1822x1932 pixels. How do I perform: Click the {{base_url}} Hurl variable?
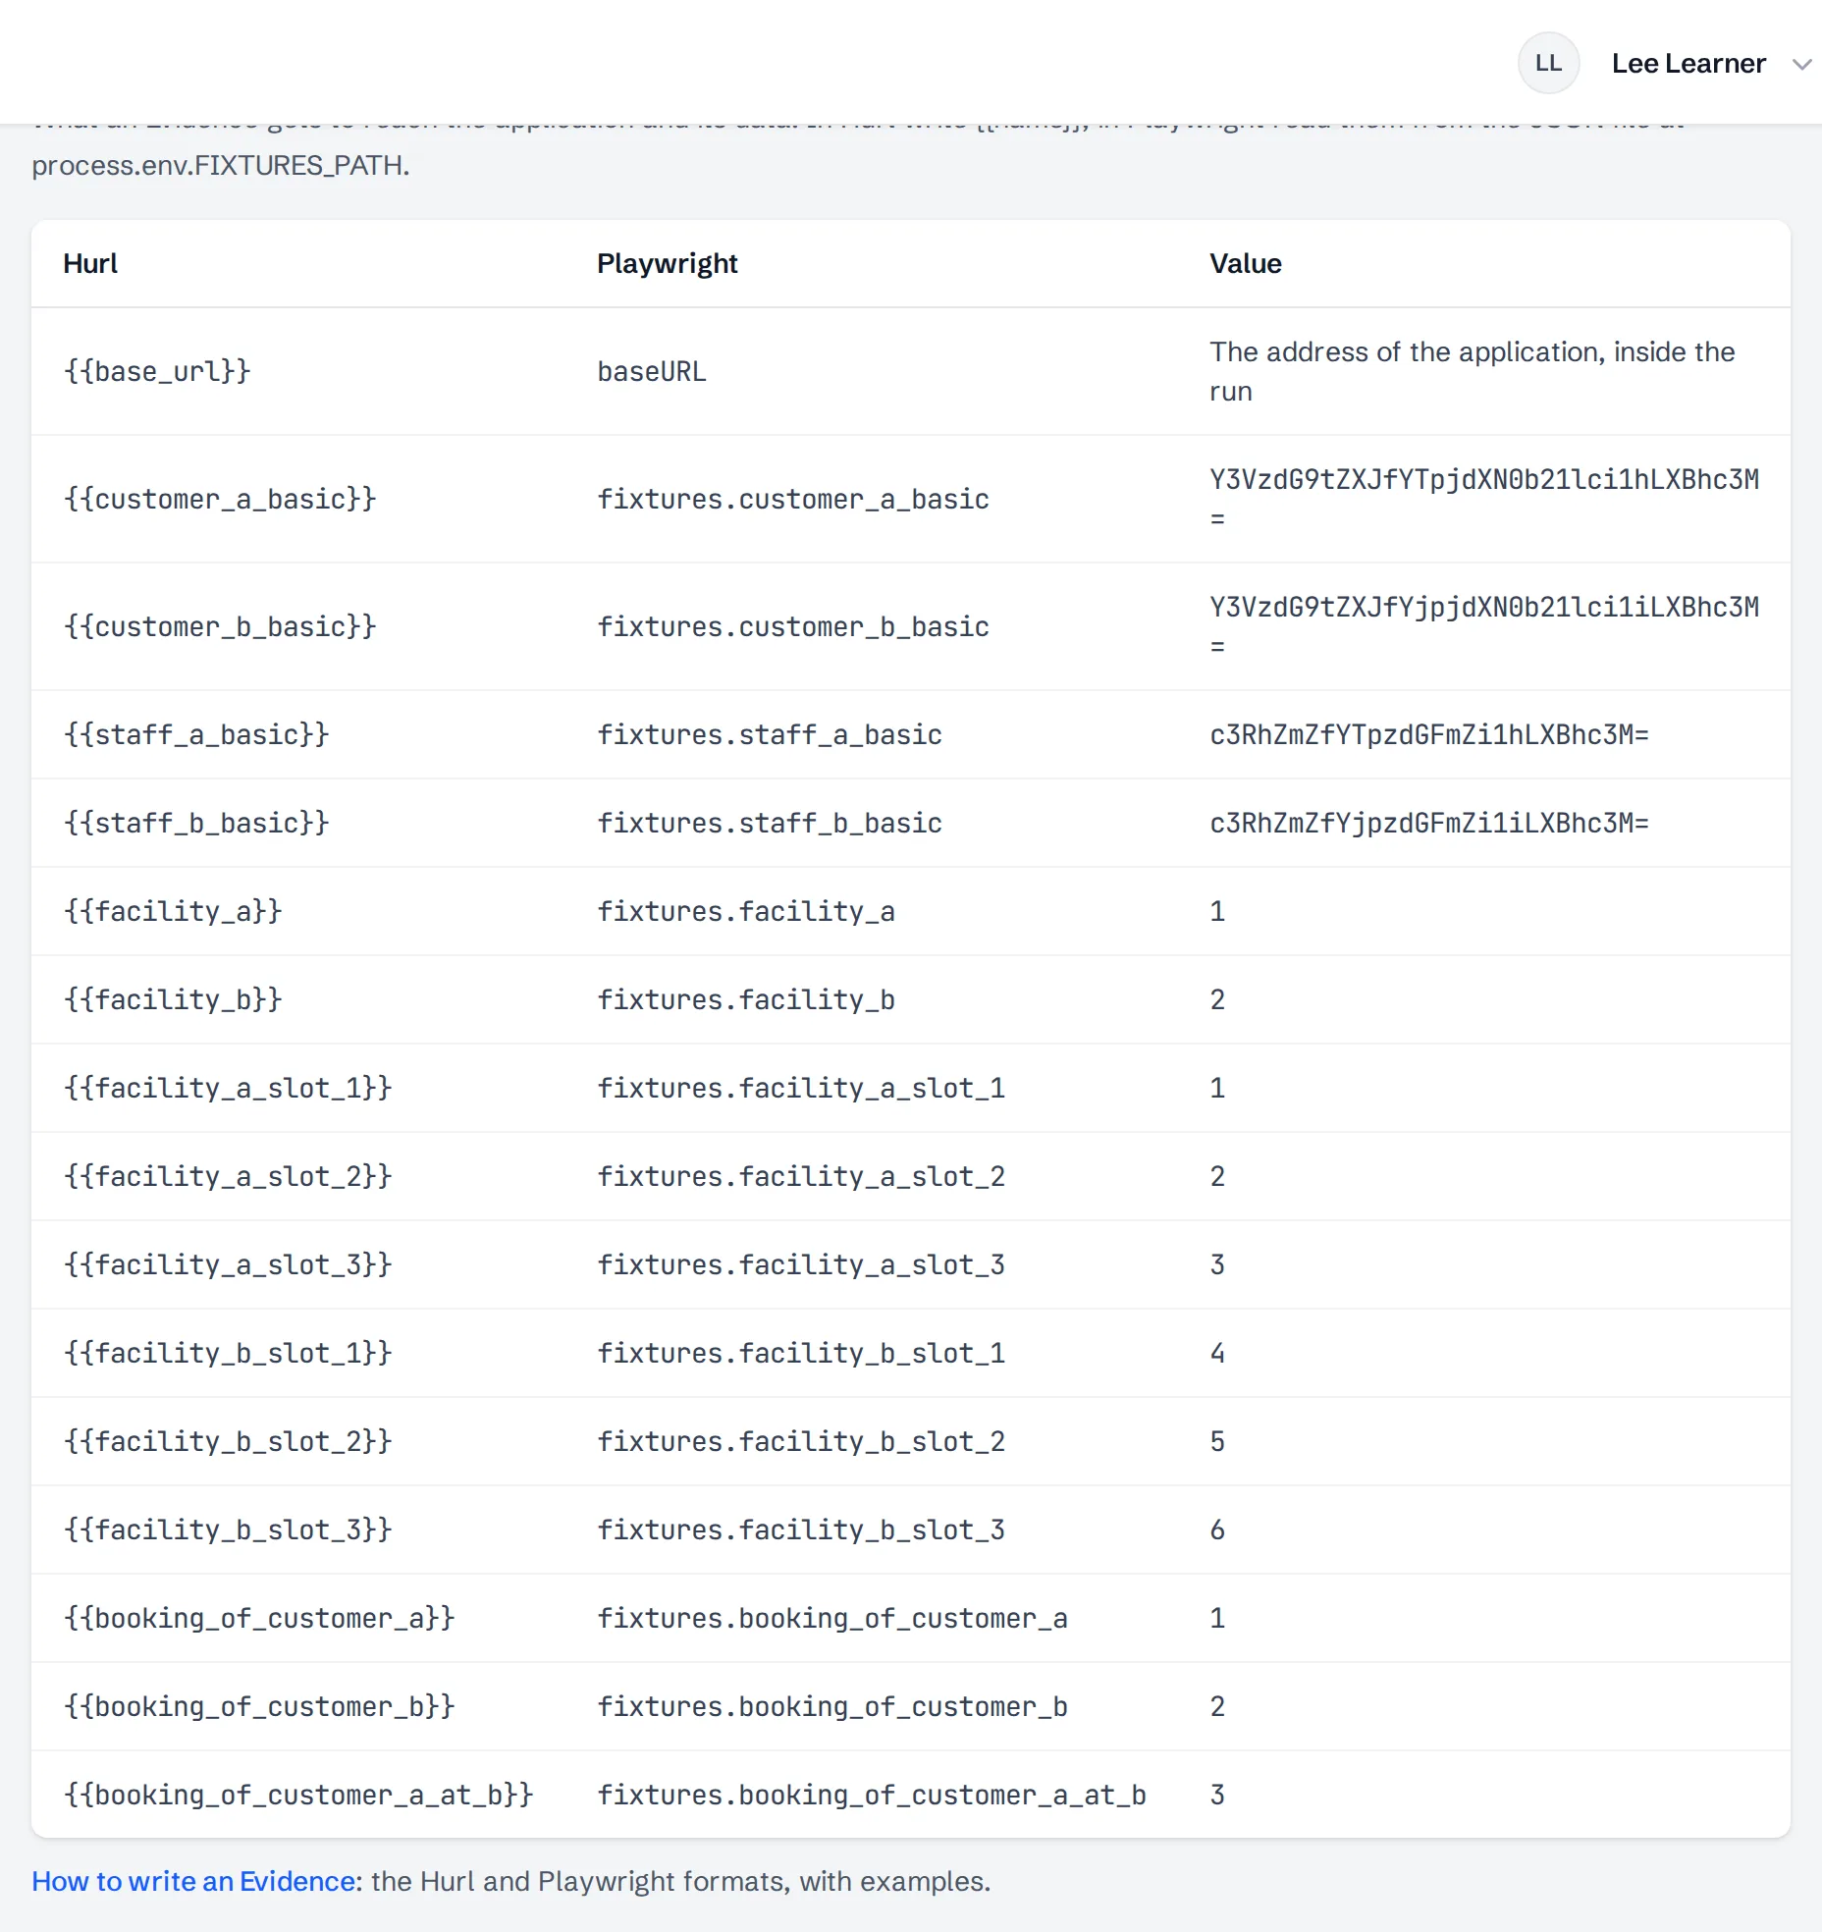pyautogui.click(x=157, y=371)
